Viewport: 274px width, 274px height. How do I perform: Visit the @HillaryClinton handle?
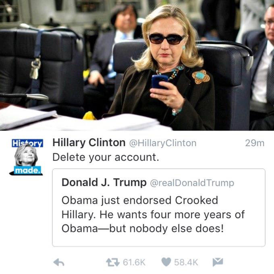click(x=163, y=143)
